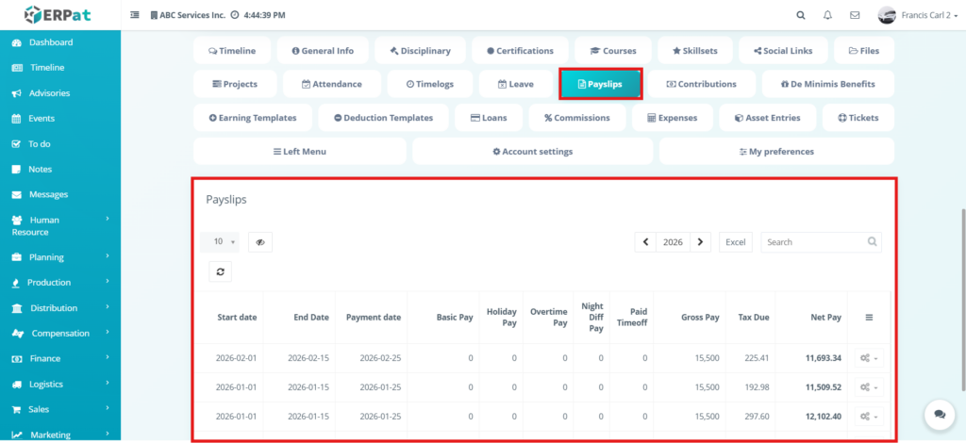Open the messages envelope icon in header

tap(855, 15)
